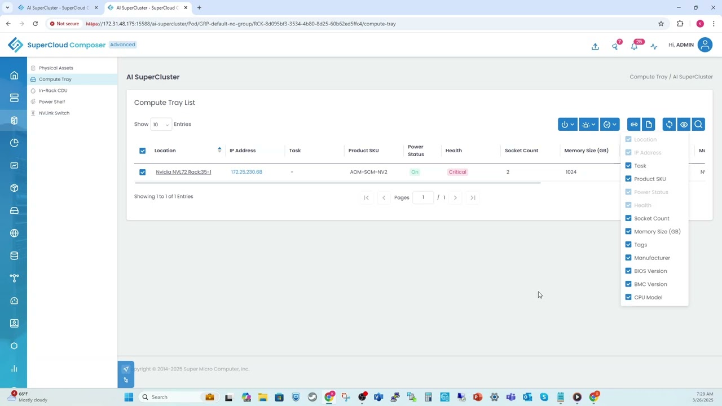Image resolution: width=722 pixels, height=406 pixels.
Task: Open the cube package icon in sidebar
Action: pos(14,188)
